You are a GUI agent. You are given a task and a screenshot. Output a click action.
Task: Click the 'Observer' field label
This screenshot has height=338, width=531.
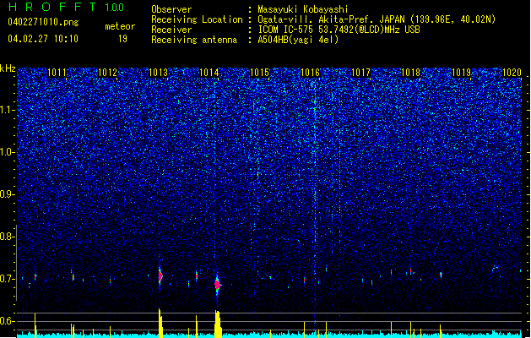tap(171, 9)
